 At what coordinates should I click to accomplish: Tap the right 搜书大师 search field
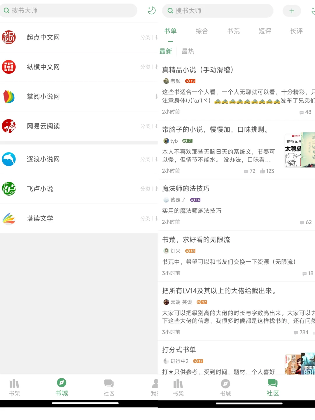218,11
